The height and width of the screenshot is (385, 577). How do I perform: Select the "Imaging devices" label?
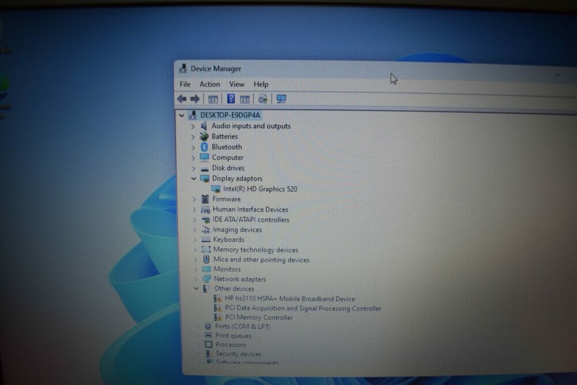(x=237, y=230)
